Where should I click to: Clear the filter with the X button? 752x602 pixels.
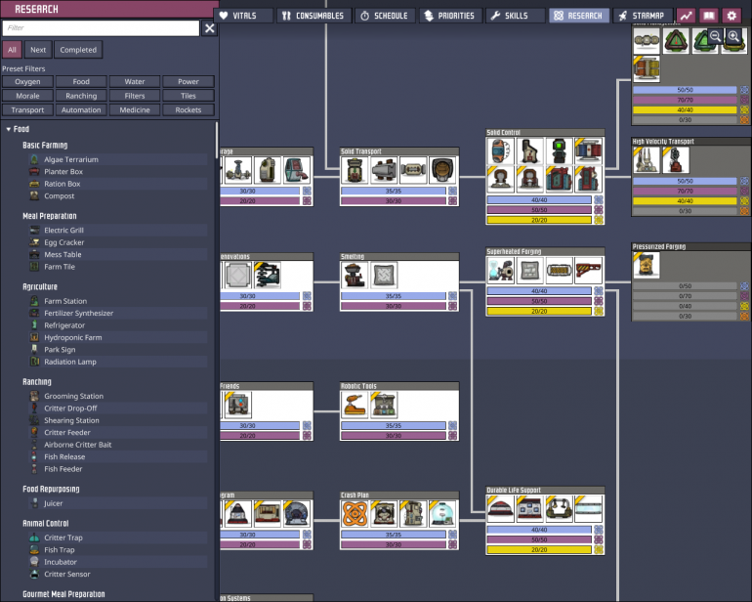pyautogui.click(x=210, y=28)
